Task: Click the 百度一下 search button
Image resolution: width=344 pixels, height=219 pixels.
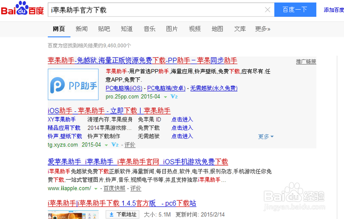Action: [x=295, y=10]
